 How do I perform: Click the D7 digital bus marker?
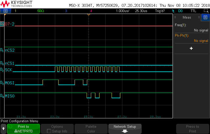(2, 24)
